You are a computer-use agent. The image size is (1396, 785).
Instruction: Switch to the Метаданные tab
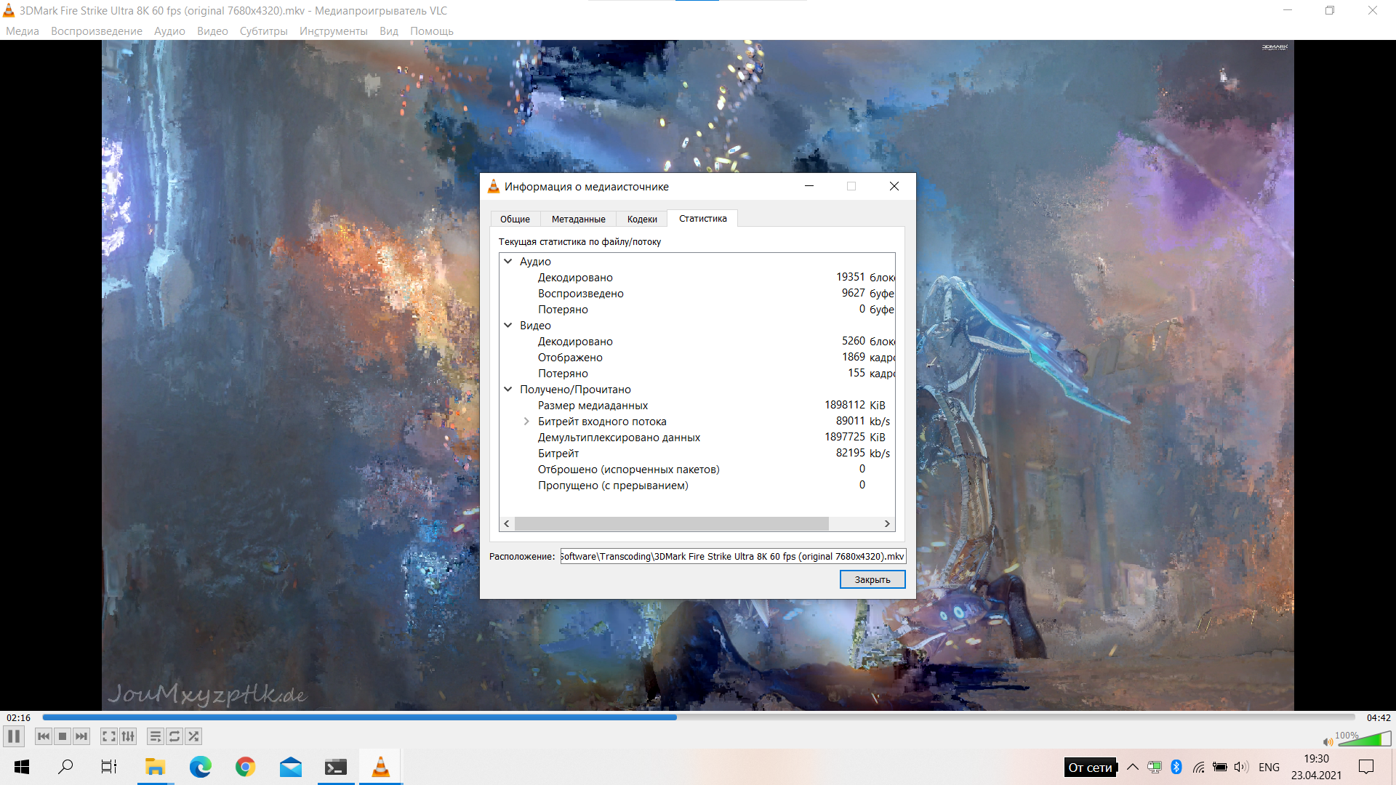[x=578, y=219]
